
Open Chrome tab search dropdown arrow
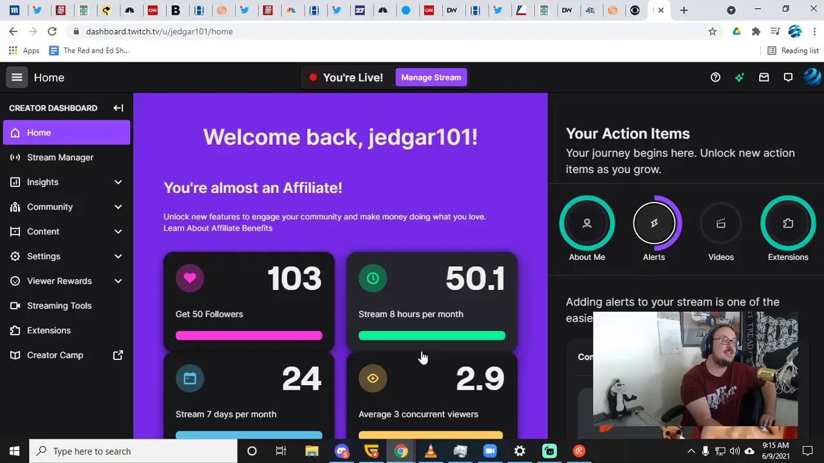[x=731, y=10]
